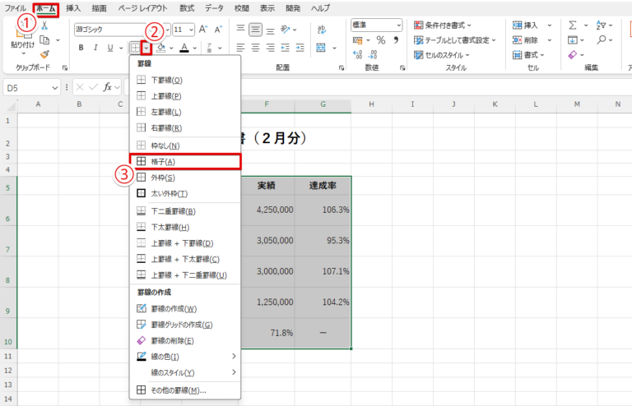The width and height of the screenshot is (632, 406).
Task: Expand the 線の色 submenu
Action: [x=185, y=356]
